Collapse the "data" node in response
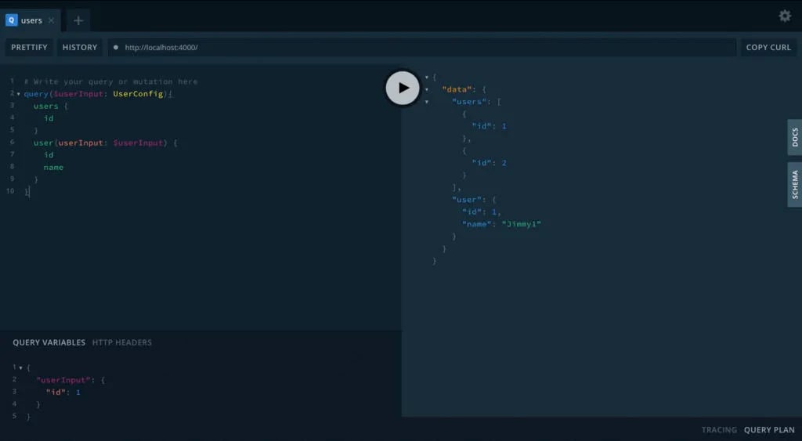This screenshot has width=802, height=441. pyautogui.click(x=427, y=89)
